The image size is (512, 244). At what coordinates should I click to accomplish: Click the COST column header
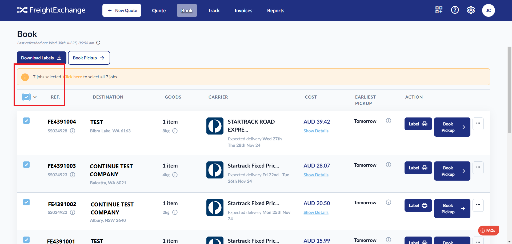point(311,97)
